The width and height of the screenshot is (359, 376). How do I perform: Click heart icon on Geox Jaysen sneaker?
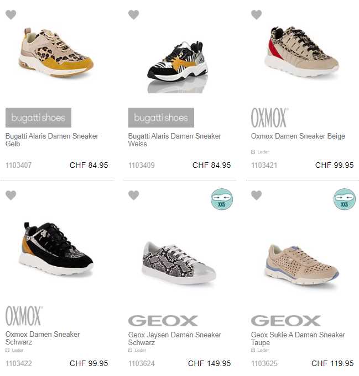tap(134, 195)
